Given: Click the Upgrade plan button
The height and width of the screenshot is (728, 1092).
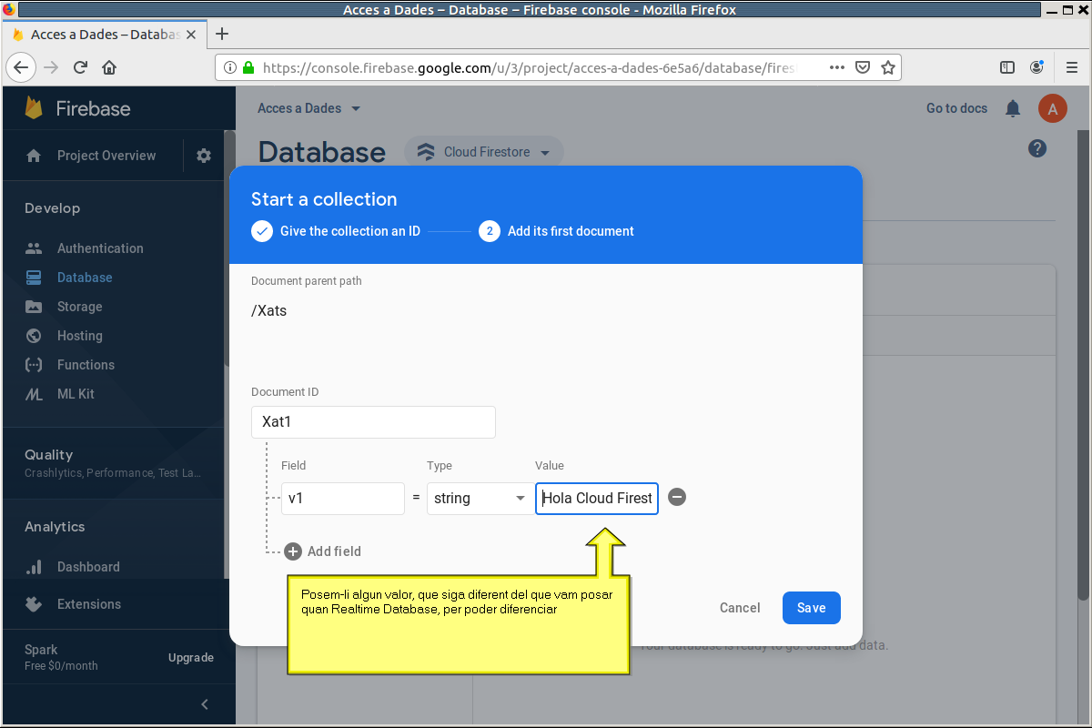Looking at the screenshot, I should point(191,657).
